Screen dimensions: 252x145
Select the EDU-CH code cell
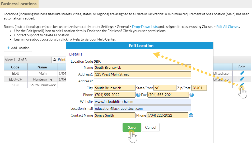(x=16, y=79)
